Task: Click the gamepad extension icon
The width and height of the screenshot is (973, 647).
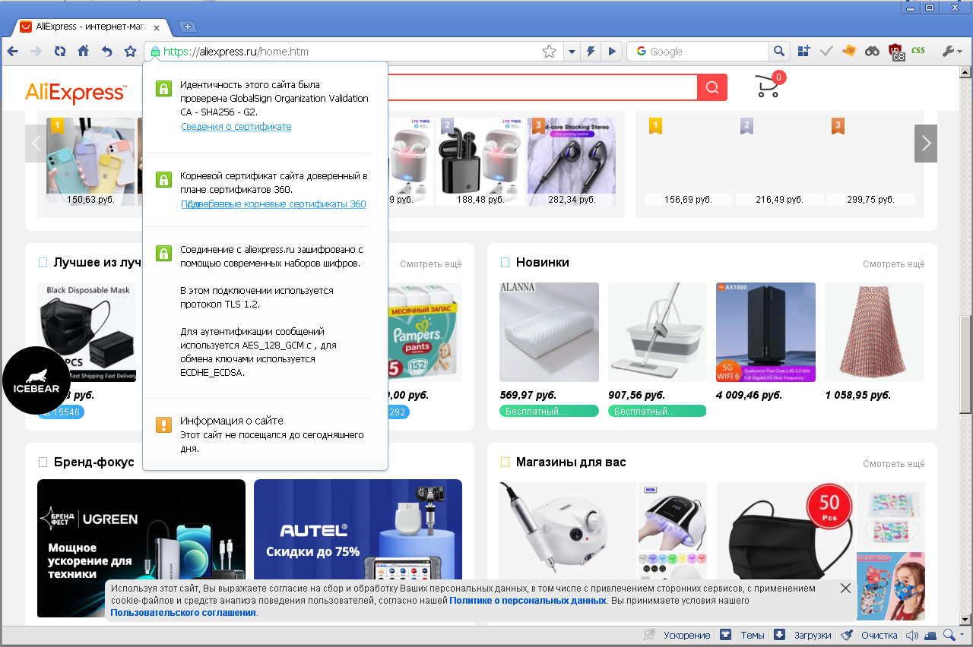Action: click(x=872, y=52)
